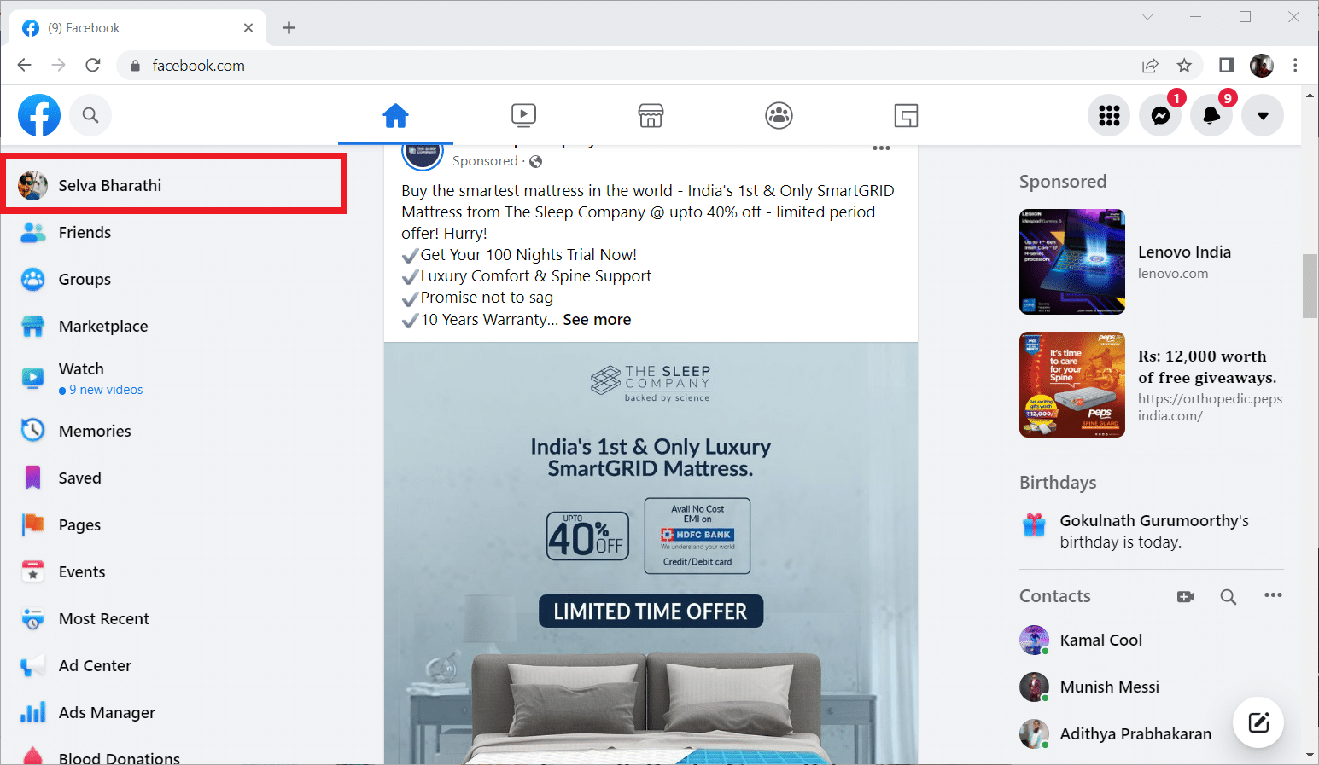This screenshot has width=1319, height=765.
Task: Open Most Recent feed
Action: tap(103, 618)
